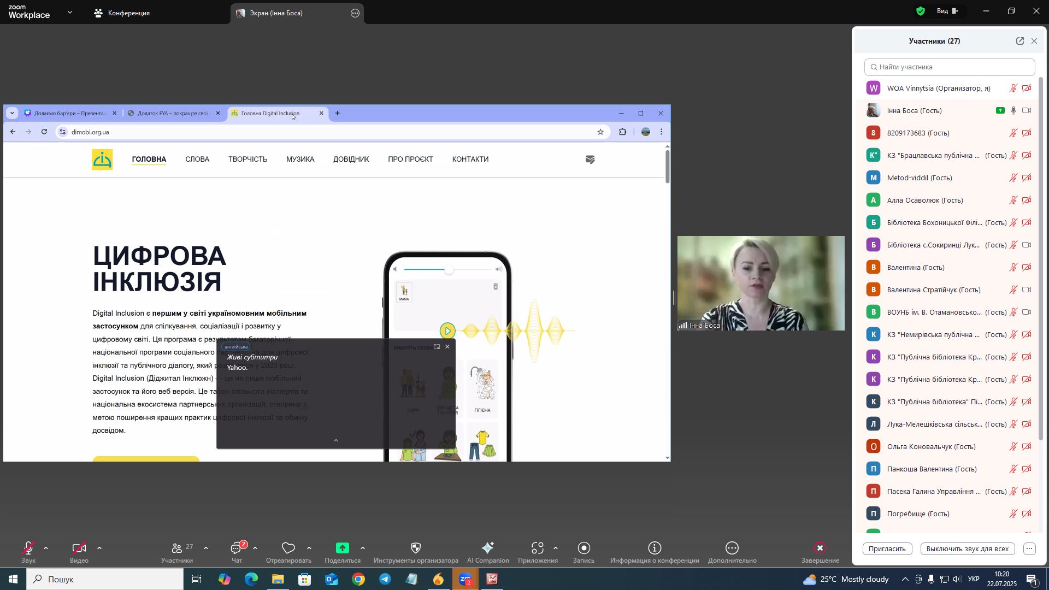
Task: Expand reactions options arrow
Action: click(x=309, y=548)
